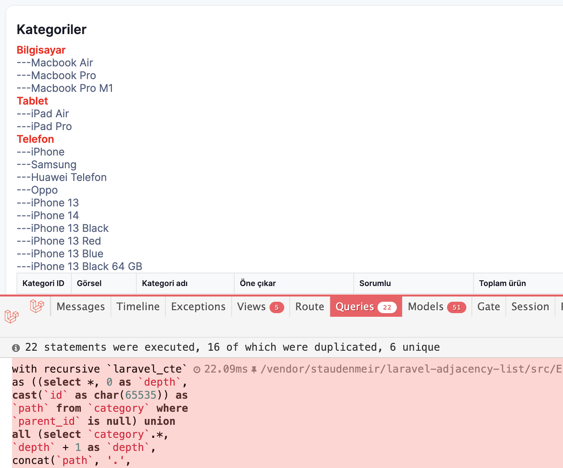
Task: Open the Views tab
Action: coord(260,307)
